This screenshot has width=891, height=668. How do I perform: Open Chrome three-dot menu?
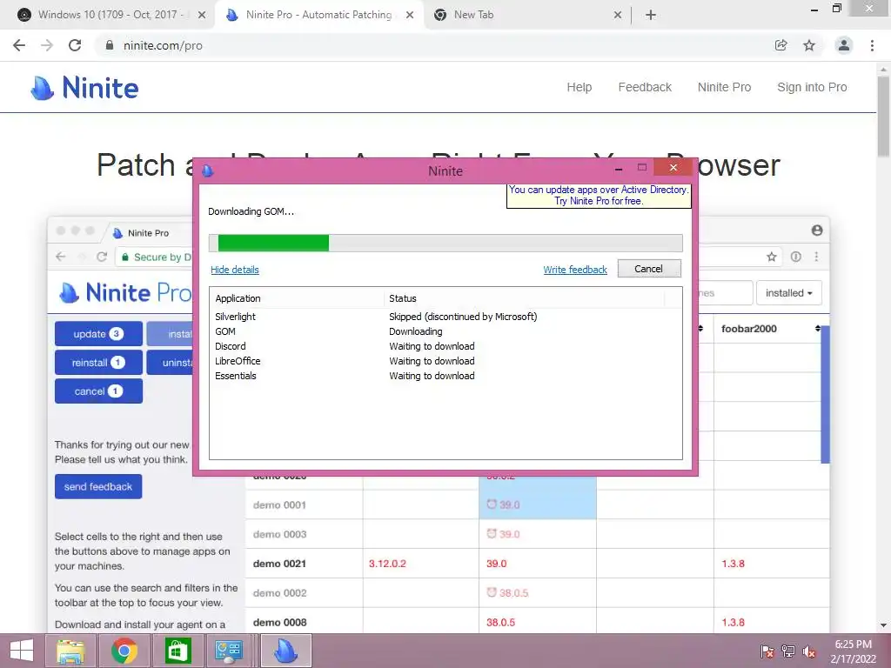(x=872, y=45)
